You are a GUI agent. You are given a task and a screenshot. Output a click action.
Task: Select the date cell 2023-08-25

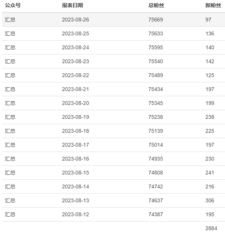76,33
